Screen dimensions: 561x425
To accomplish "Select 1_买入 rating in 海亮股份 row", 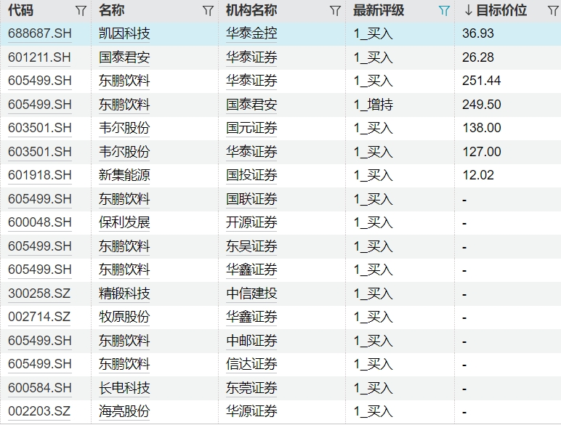I will pyautogui.click(x=374, y=411).
